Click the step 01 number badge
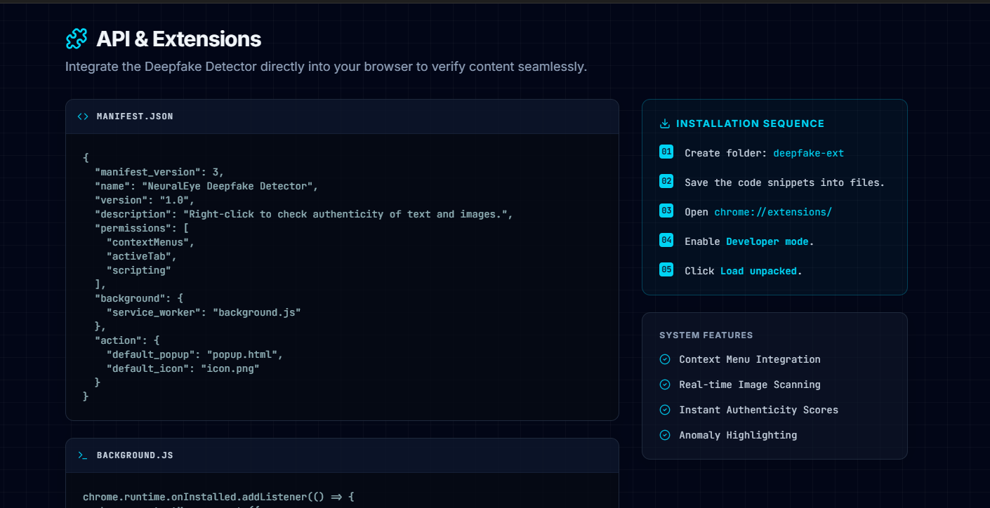990x508 pixels. [x=666, y=152]
